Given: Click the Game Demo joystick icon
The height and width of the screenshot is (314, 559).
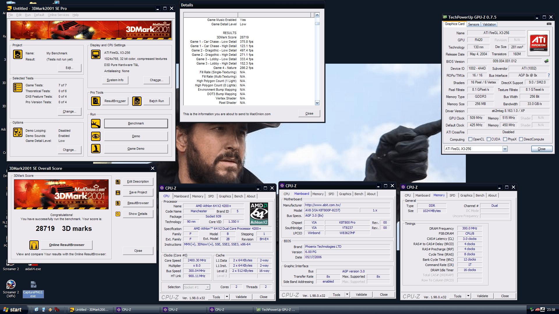Looking at the screenshot, I should pos(96,149).
